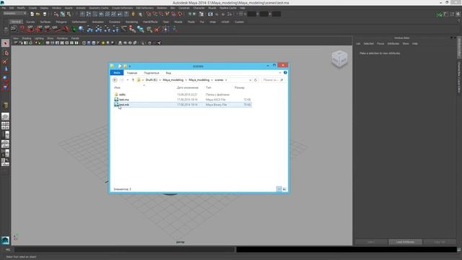Pick the Lasso select tool in toolbox

pos(5,53)
